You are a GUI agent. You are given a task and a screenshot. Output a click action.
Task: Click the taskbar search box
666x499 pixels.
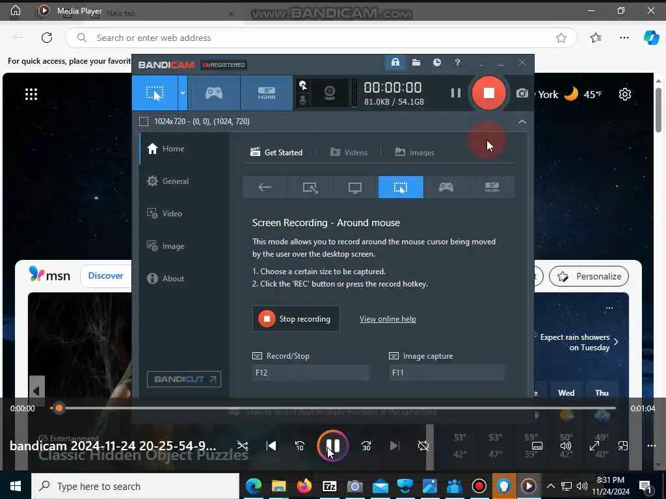pyautogui.click(x=135, y=486)
